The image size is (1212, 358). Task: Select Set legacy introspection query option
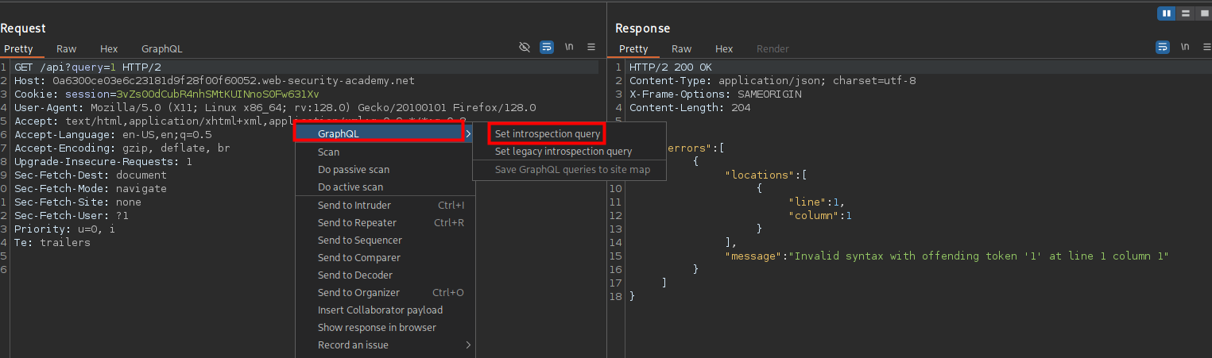(x=563, y=152)
